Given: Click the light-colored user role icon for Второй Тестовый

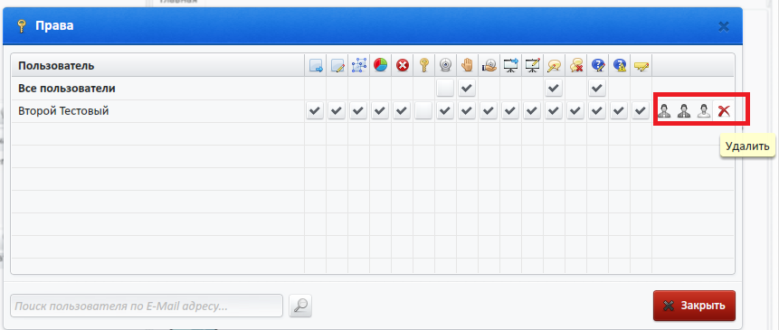Looking at the screenshot, I should tap(704, 110).
